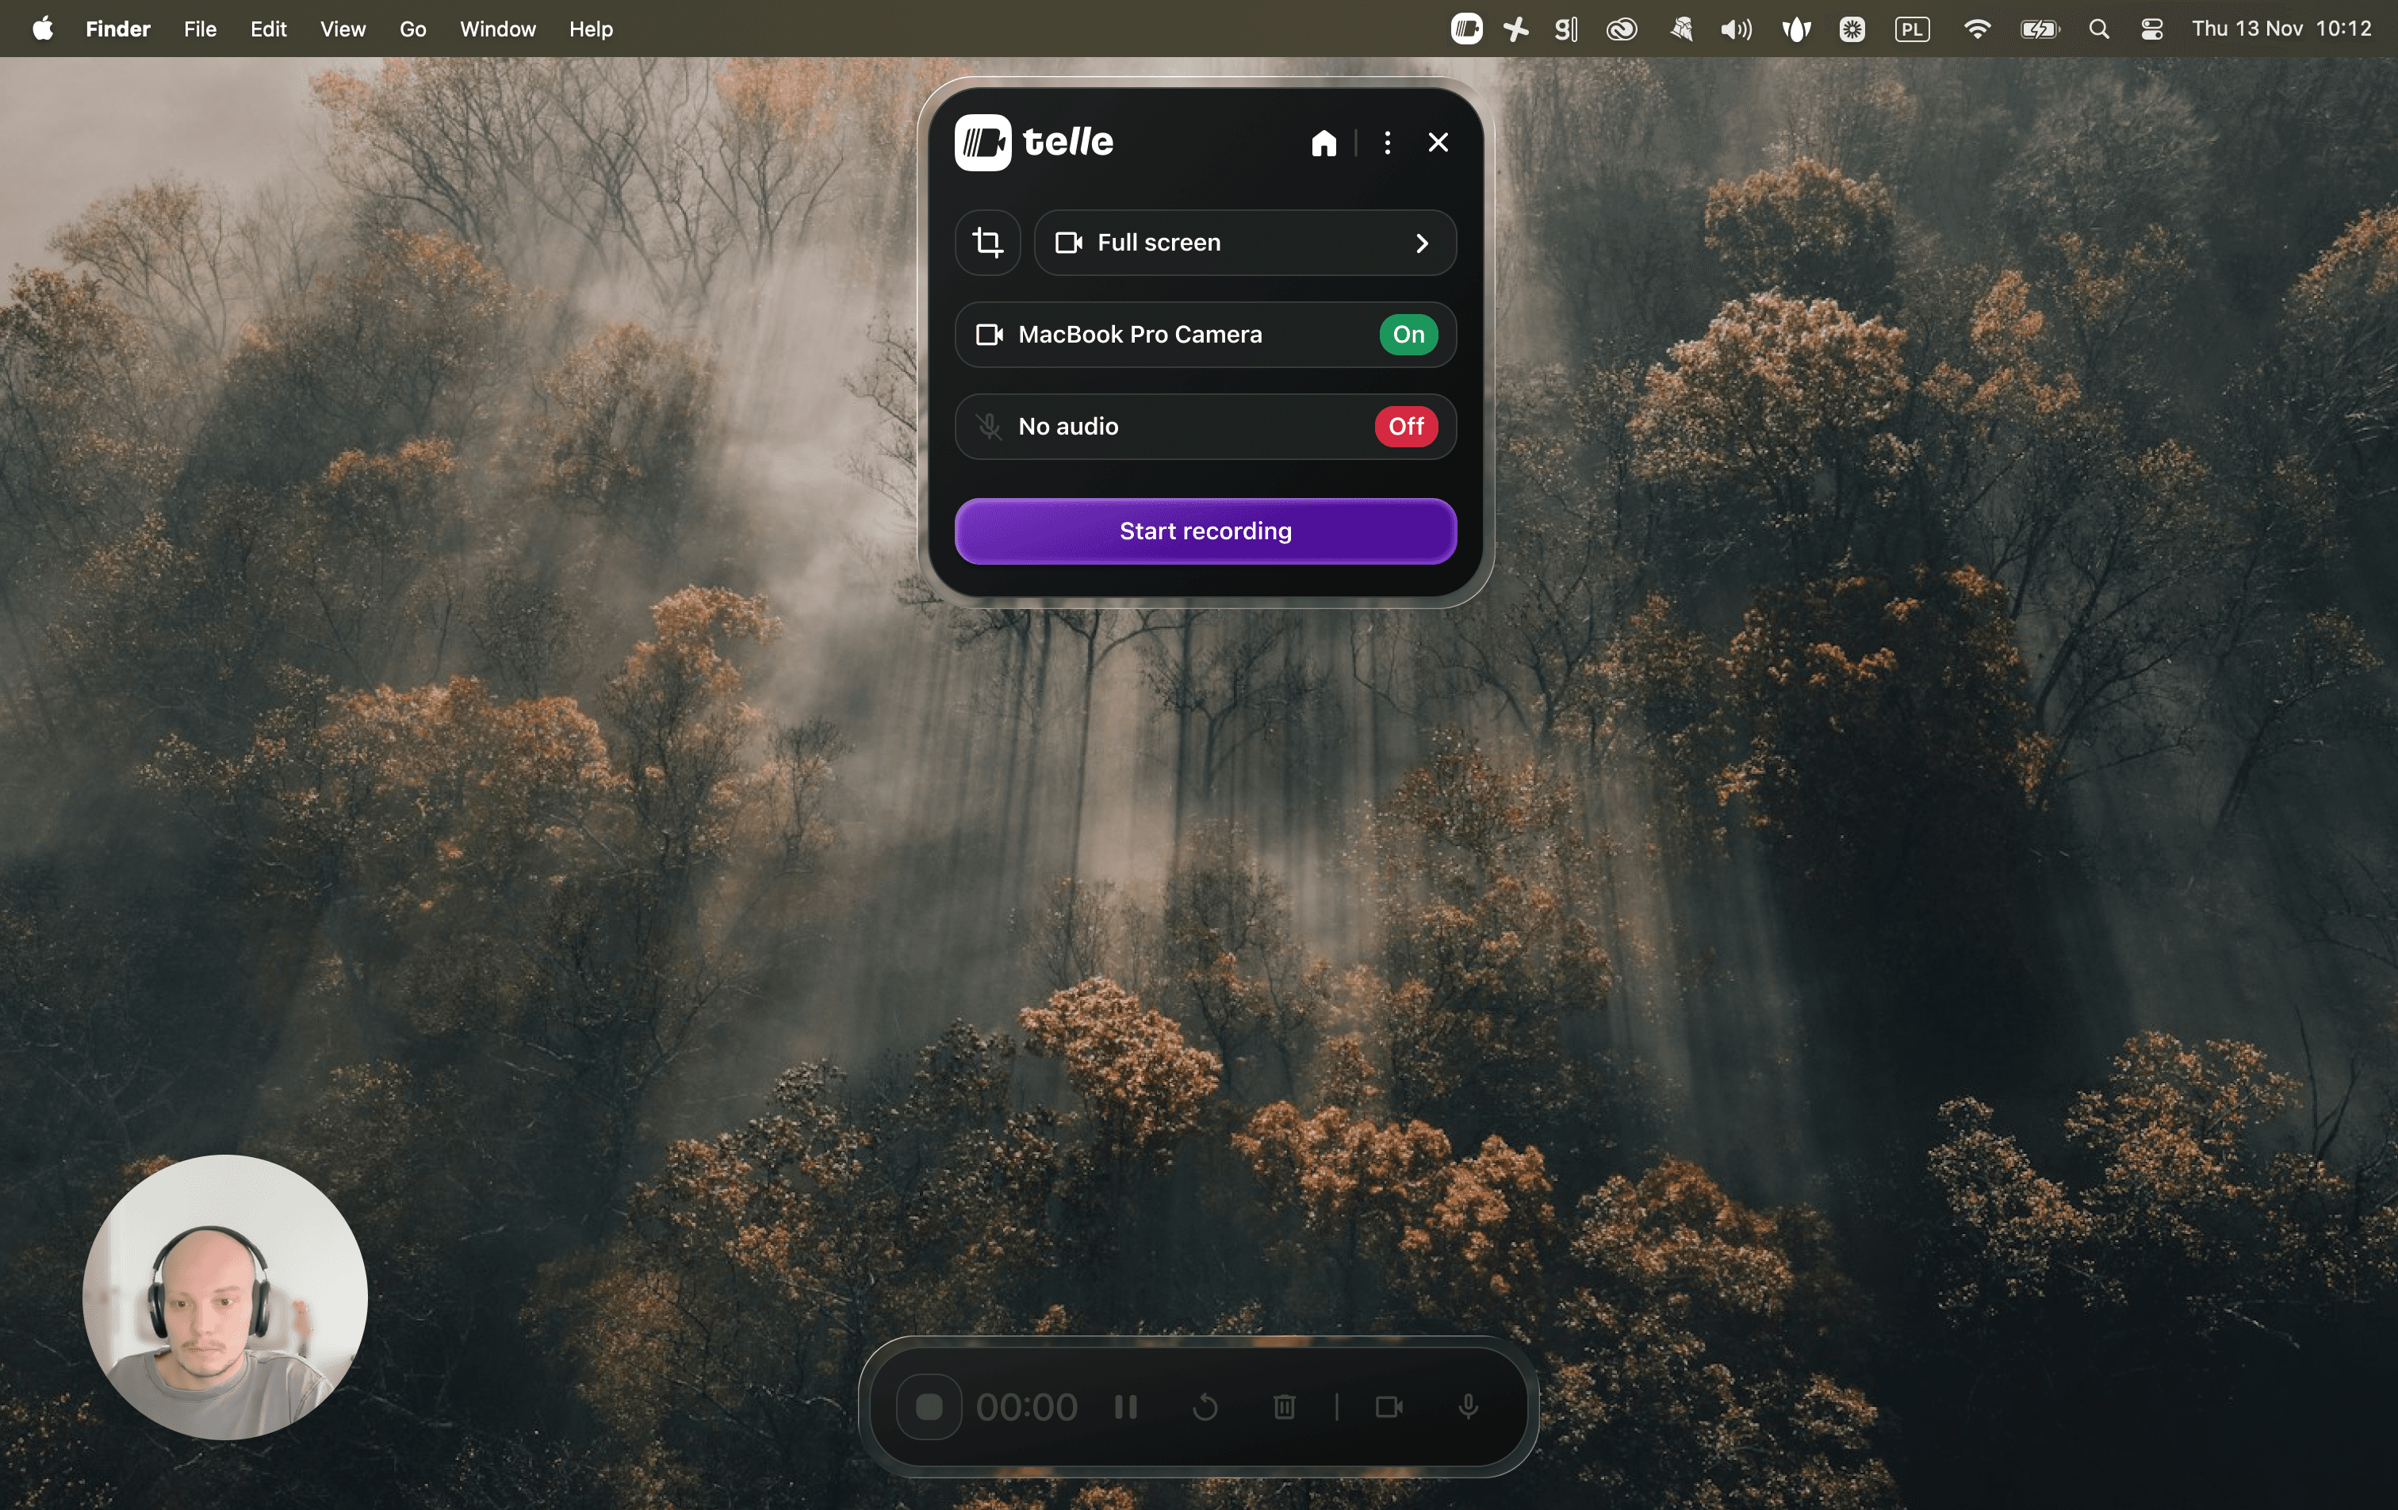Click the stop recording square button
This screenshot has width=2398, height=1510.
tap(928, 1406)
